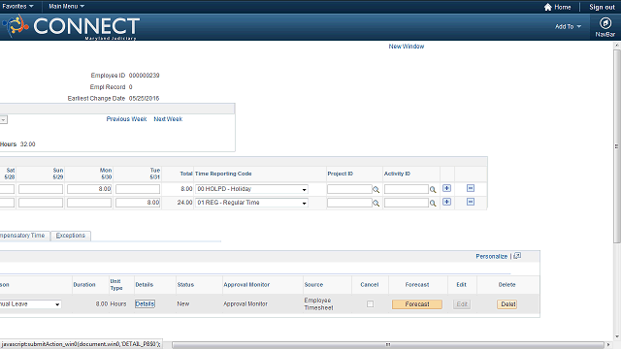Screen dimensions: 621x349
Task: Click the Sun 5/29 field in Regular Time row
Action: coord(41,203)
